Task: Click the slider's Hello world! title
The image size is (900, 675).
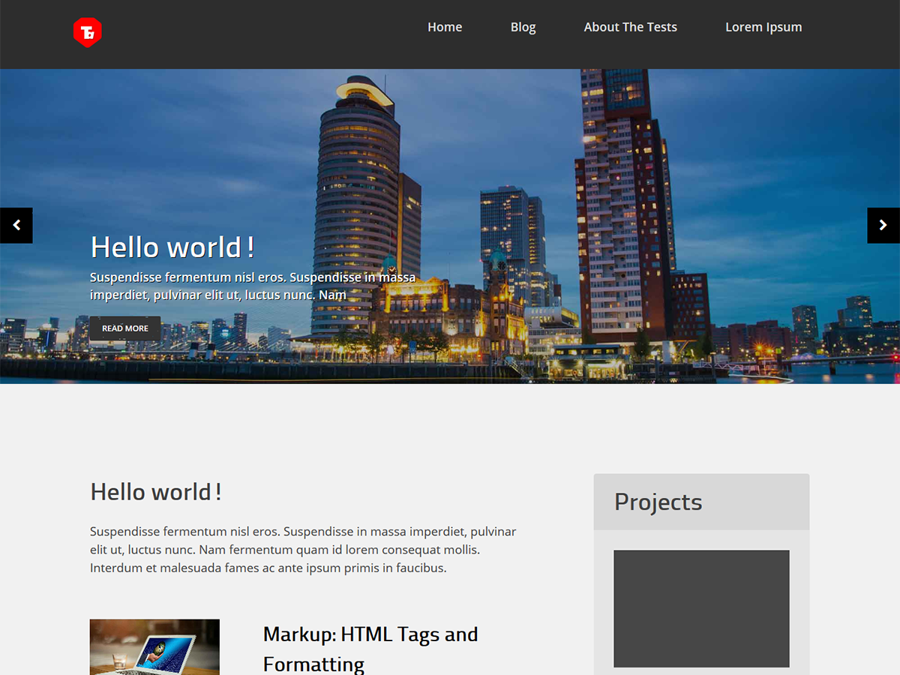Action: 172,247
